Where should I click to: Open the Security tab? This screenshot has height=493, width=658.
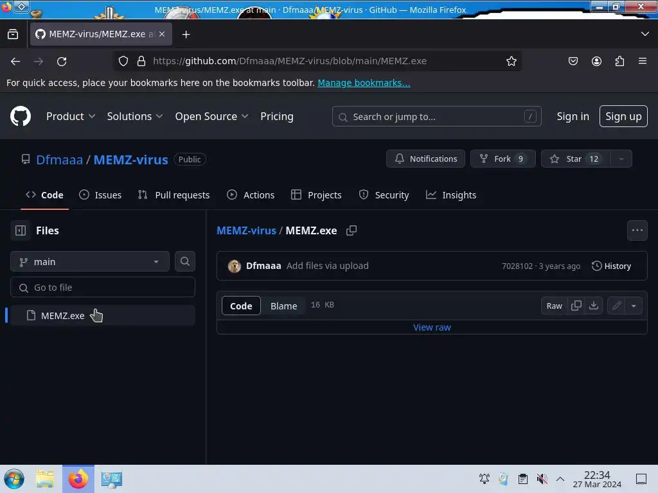point(384,195)
